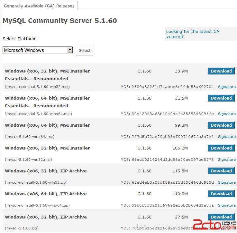The width and height of the screenshot is (237, 233).
Task: Open Signature link for mysql-noinstall-5.1.60-win32.zip
Action: 227,182
